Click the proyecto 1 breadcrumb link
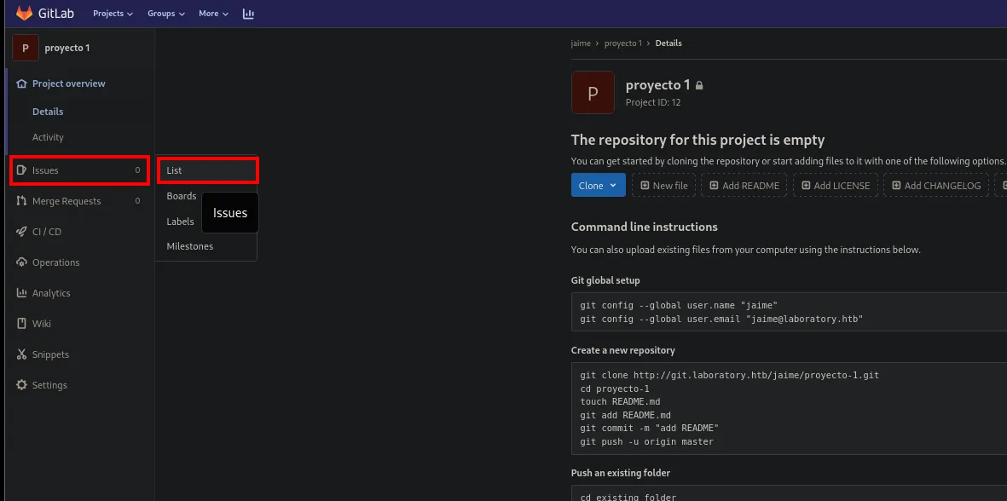Image resolution: width=1007 pixels, height=501 pixels. click(623, 43)
